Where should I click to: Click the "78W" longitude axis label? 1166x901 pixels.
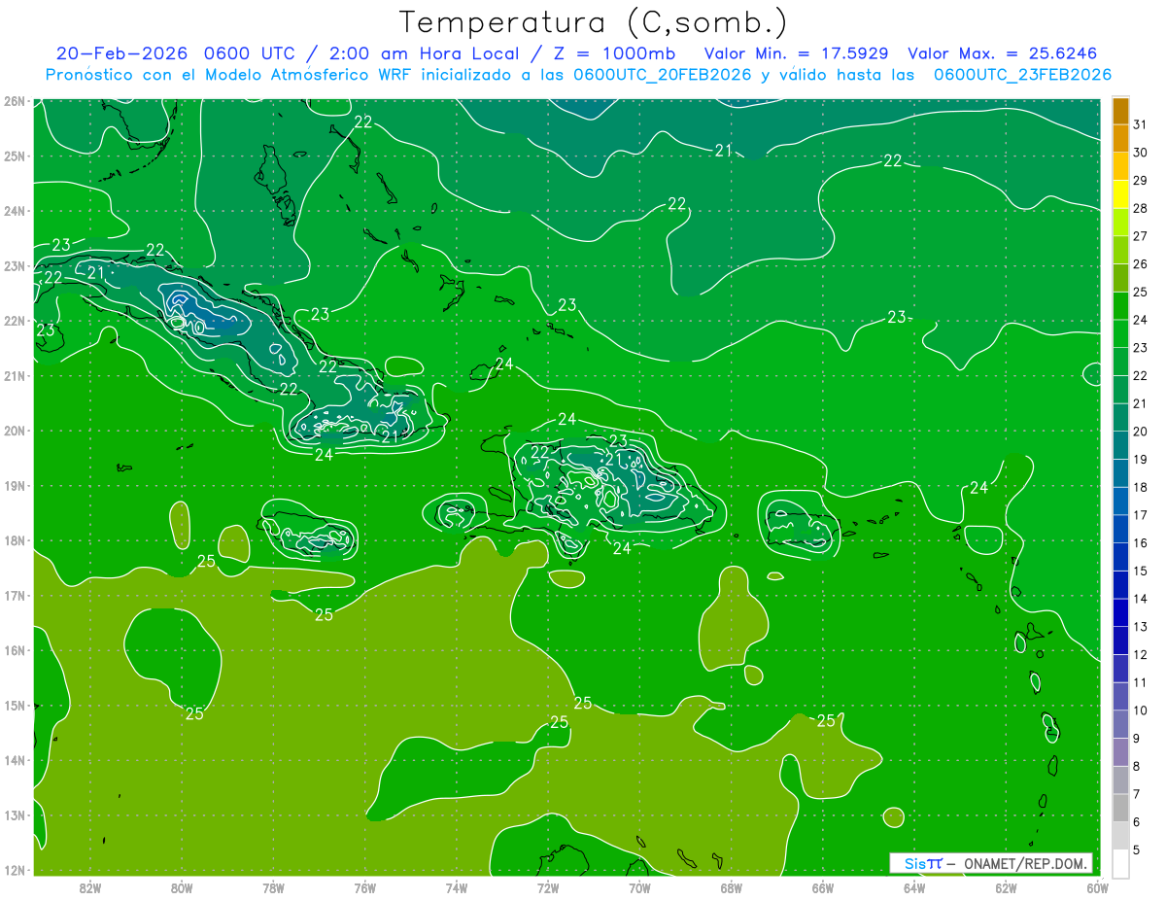[x=273, y=887]
